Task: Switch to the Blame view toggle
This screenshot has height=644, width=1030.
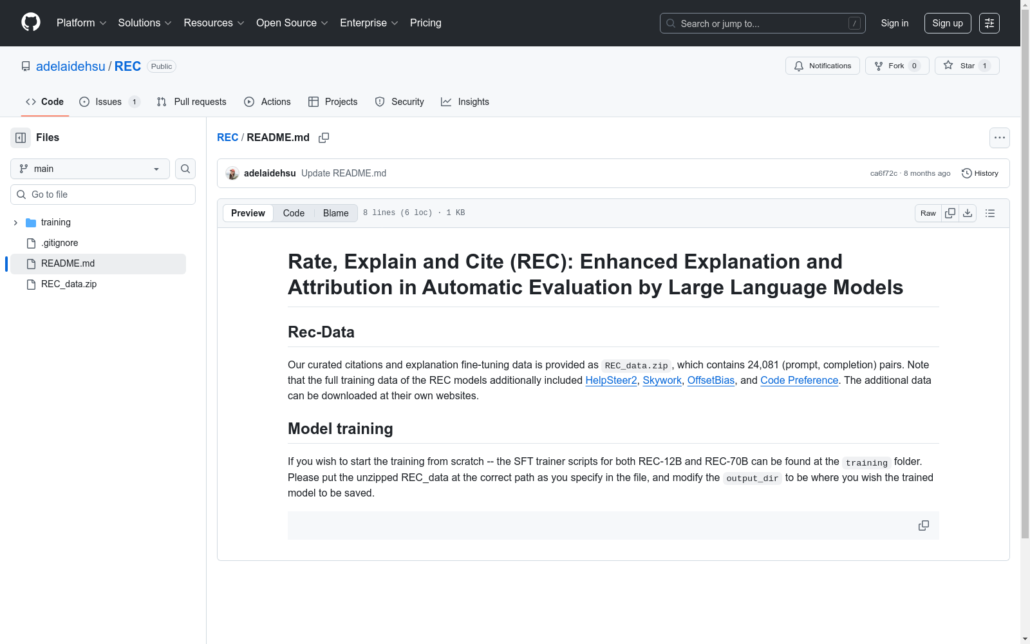Action: click(336, 213)
